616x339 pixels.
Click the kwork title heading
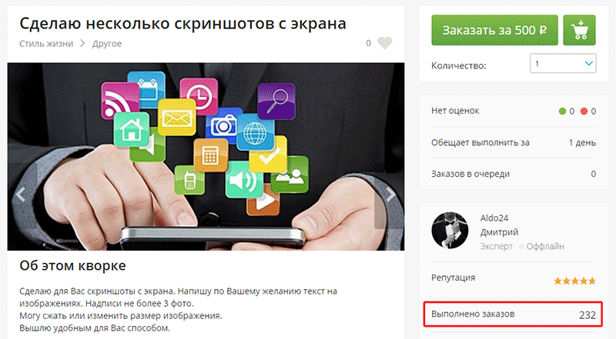182,24
